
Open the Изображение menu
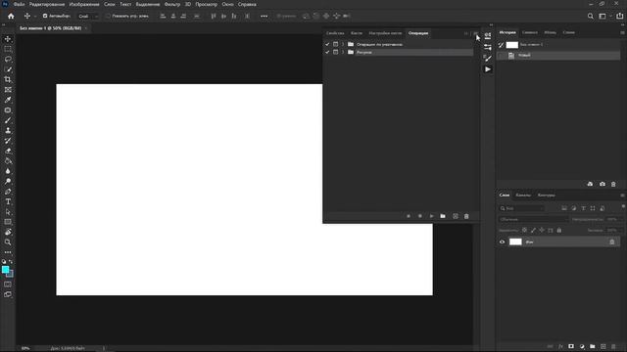(x=84, y=4)
